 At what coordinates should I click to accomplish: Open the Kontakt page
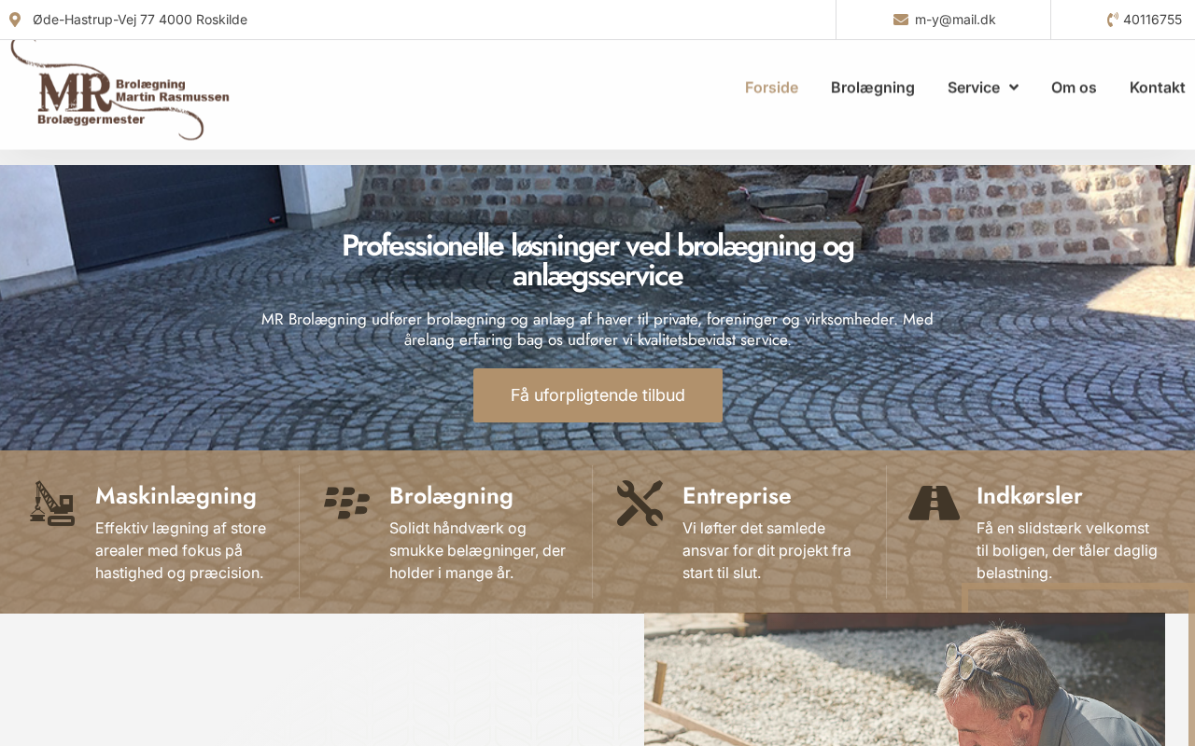[1158, 88]
